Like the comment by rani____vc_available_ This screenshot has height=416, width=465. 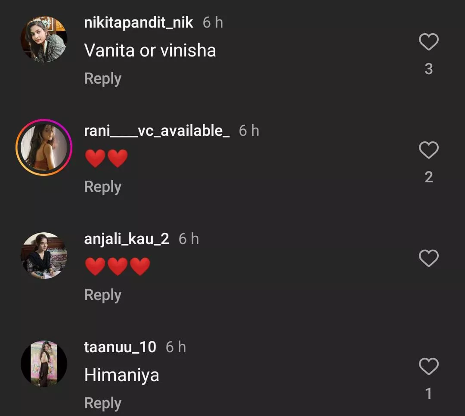pos(428,150)
